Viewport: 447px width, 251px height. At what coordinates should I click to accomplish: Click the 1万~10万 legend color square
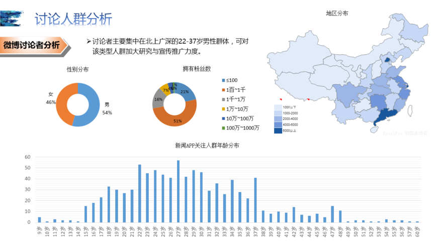click(x=223, y=109)
